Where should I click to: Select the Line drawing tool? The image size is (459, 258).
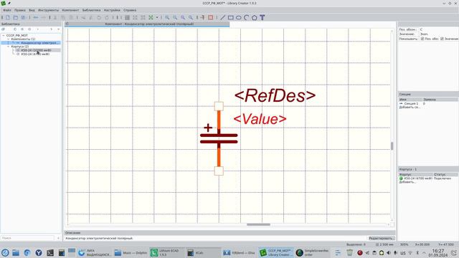(223, 17)
